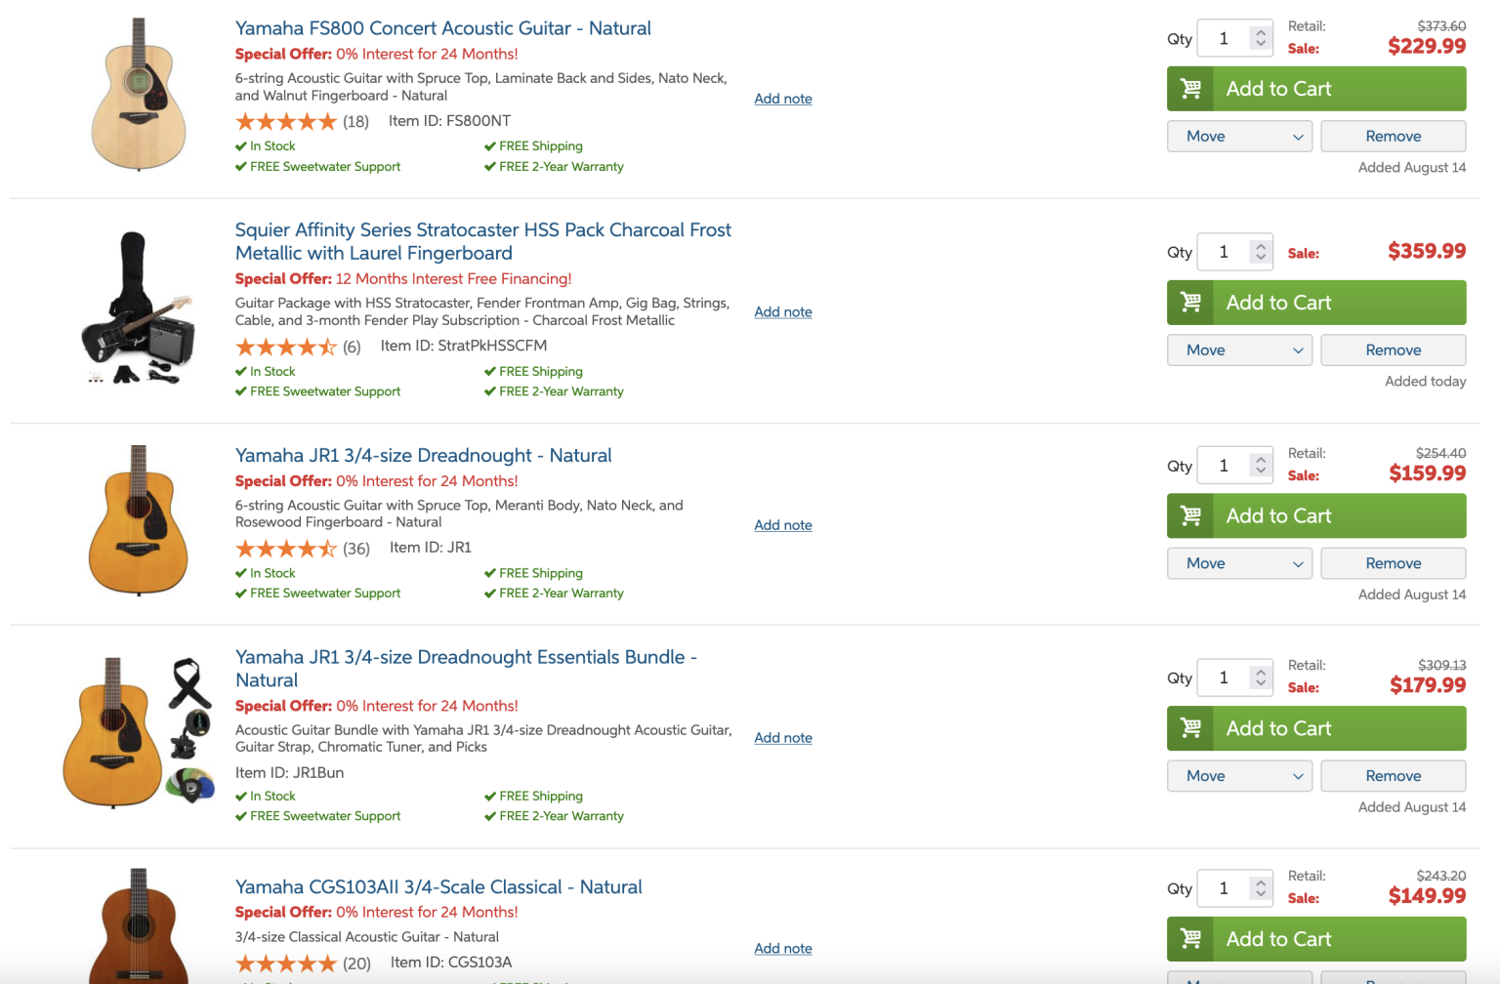Click cart icon for Squier Stratocaster pack
The height and width of the screenshot is (984, 1500).
pos(1190,303)
